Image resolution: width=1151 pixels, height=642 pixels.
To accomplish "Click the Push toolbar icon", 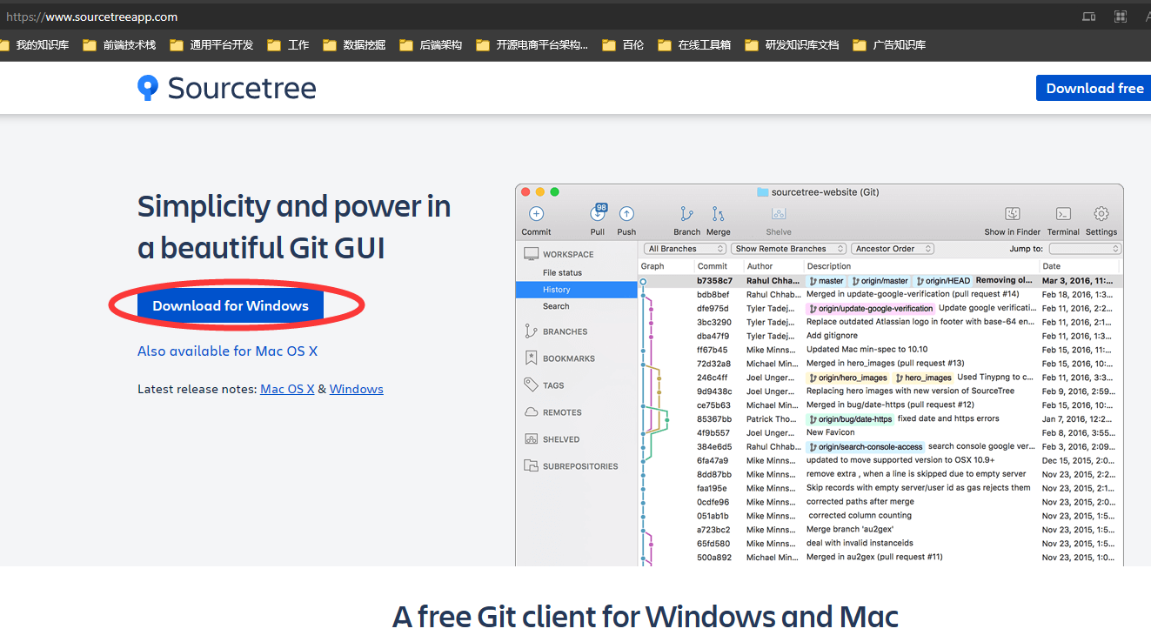I will (x=626, y=214).
